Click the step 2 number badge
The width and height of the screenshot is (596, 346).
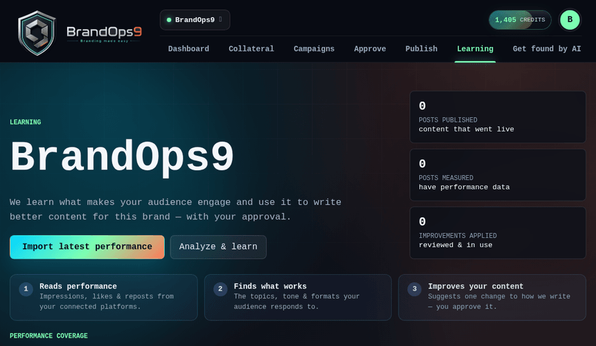click(x=220, y=289)
